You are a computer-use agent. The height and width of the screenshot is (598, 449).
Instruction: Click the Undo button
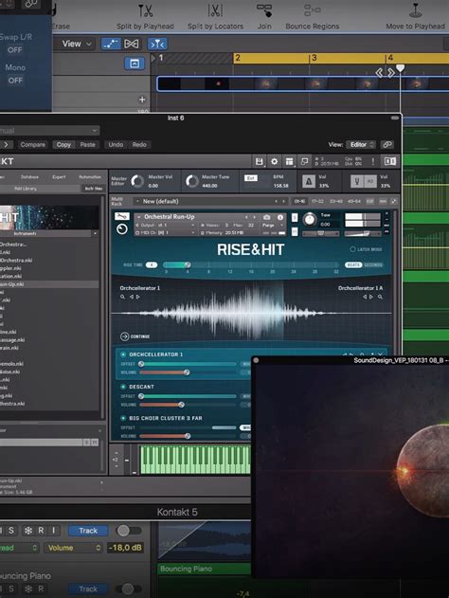tap(116, 145)
